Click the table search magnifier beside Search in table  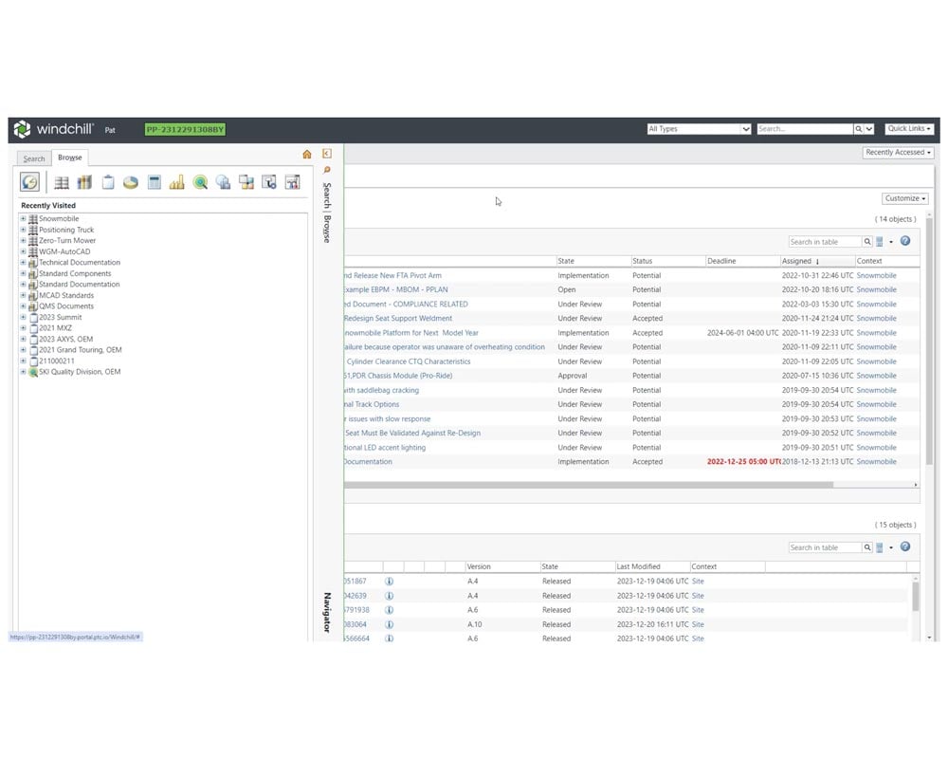866,241
